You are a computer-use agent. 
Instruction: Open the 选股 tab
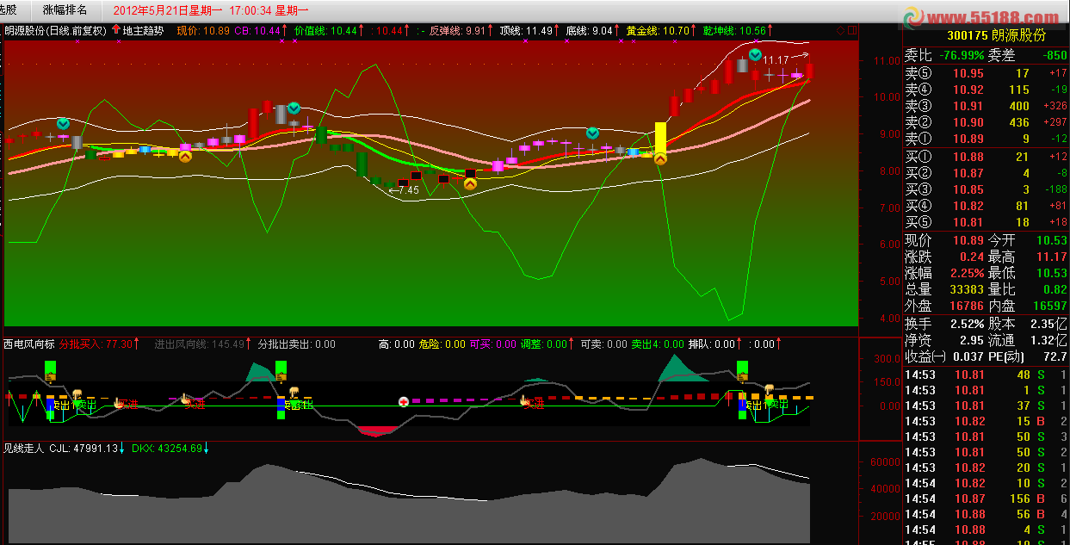[9, 9]
